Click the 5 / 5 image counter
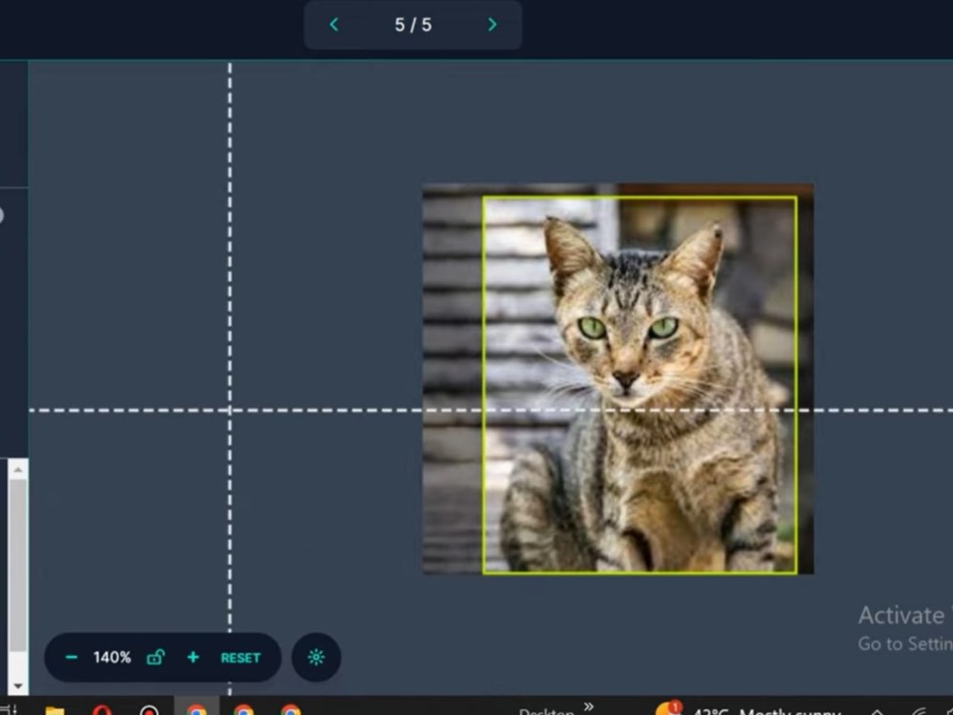The image size is (953, 715). 413,25
